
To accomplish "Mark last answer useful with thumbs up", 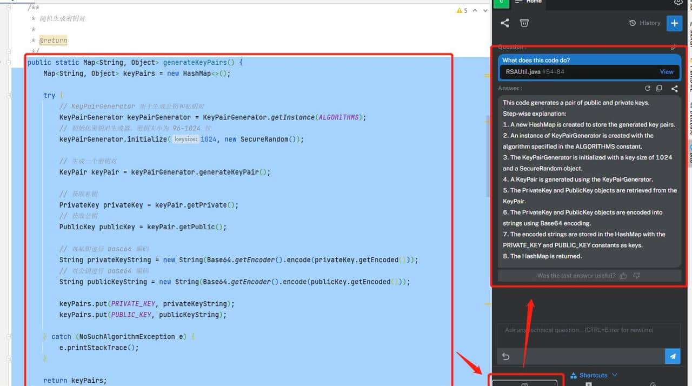I will point(623,276).
